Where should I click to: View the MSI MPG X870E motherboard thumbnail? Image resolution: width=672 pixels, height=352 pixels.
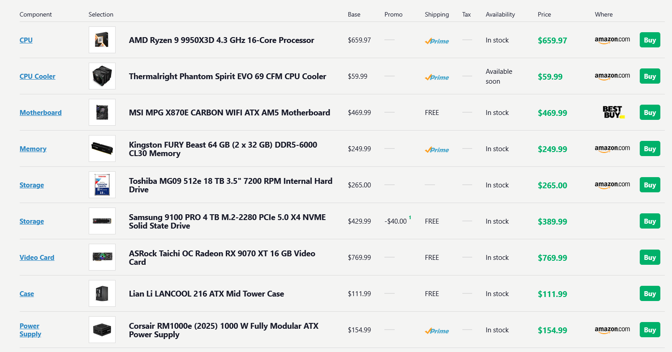pos(102,112)
